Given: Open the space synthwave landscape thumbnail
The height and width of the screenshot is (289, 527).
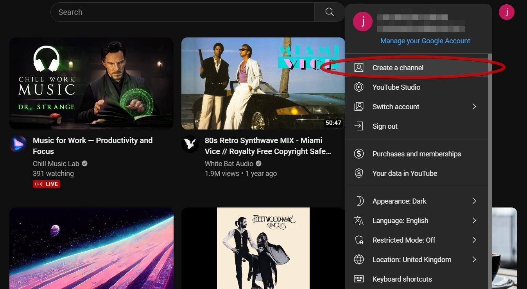Looking at the screenshot, I should click(91, 248).
